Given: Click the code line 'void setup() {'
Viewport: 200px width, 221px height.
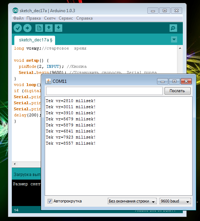Looking at the screenshot, I should click(x=31, y=60).
